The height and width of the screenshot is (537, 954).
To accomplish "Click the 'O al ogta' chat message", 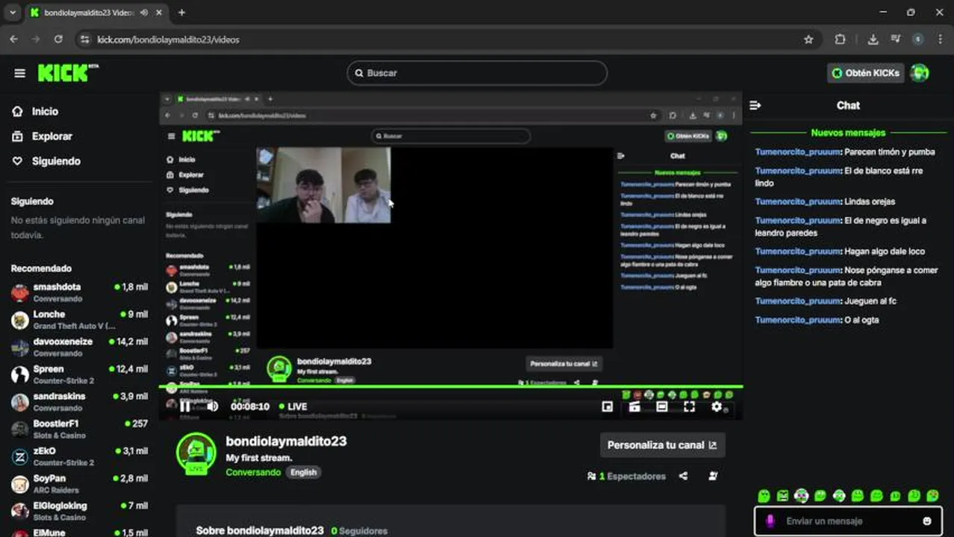I will point(817,320).
